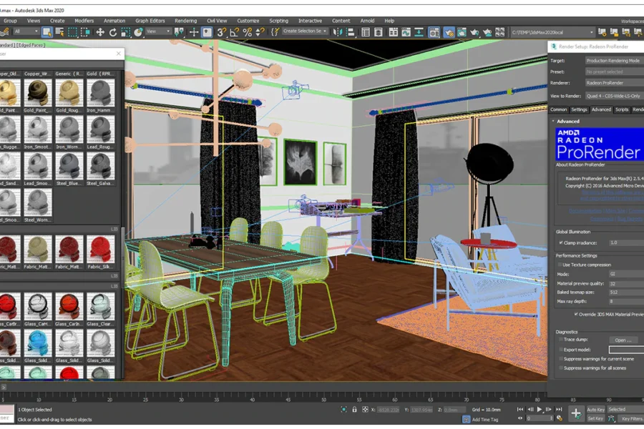Switch to the Settings tab in Render Setup
This screenshot has height=429, width=644.
pyautogui.click(x=579, y=109)
